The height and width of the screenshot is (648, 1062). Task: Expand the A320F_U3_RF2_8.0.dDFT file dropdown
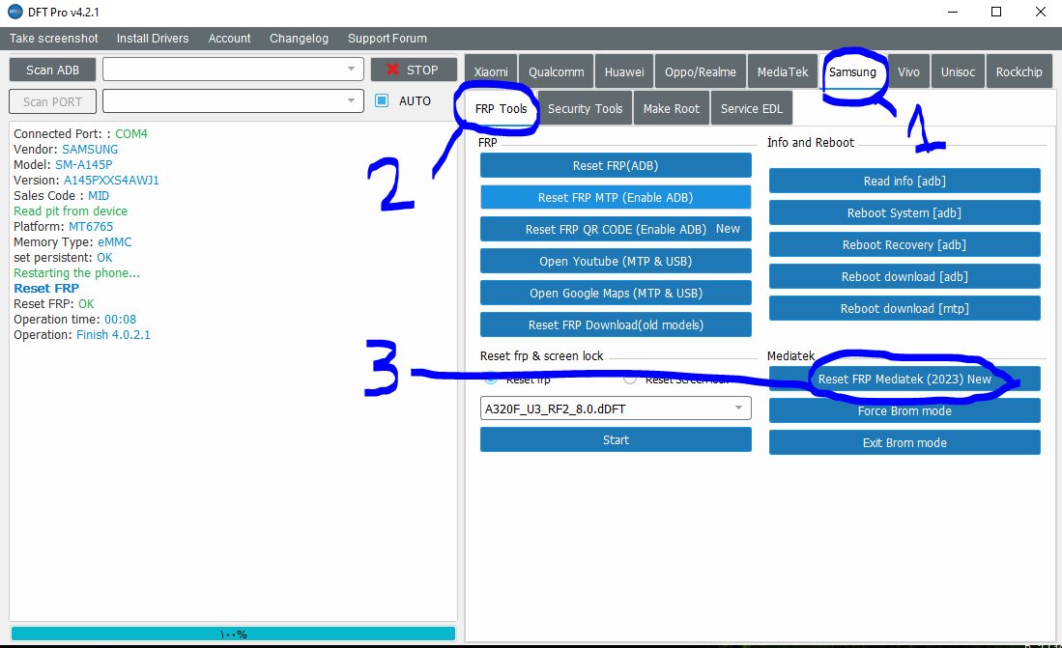coord(616,409)
